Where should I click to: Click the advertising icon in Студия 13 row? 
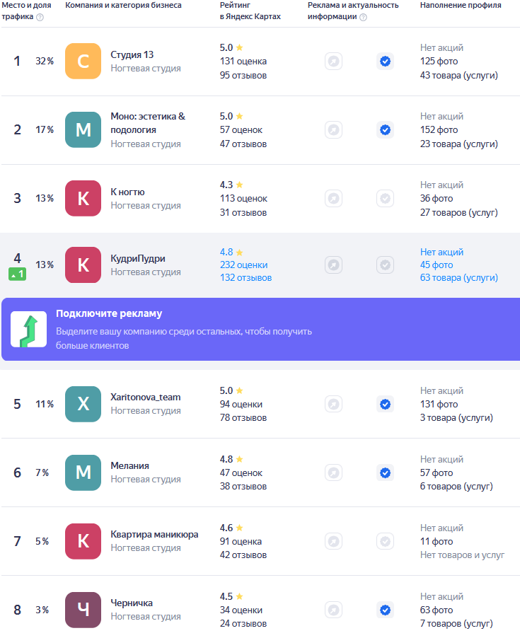click(333, 62)
